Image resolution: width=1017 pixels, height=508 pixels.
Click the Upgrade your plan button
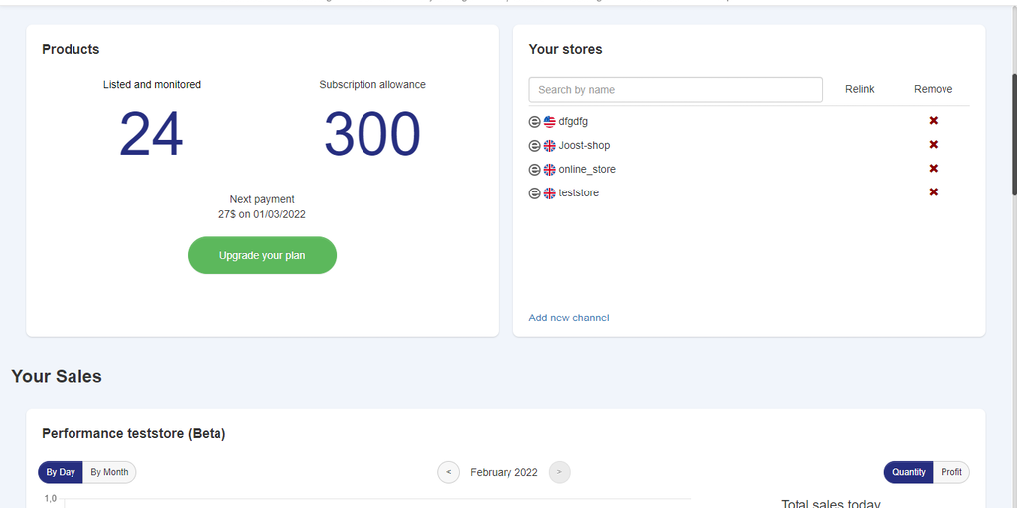click(262, 255)
